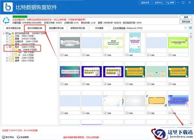Tick the 压缩文件 folder checkbox

tap(10, 42)
